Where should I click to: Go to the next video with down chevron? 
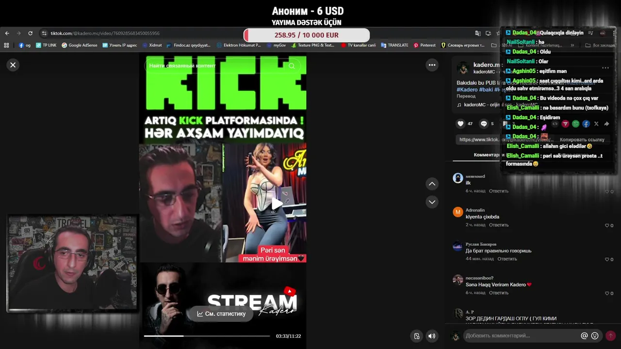click(x=432, y=202)
